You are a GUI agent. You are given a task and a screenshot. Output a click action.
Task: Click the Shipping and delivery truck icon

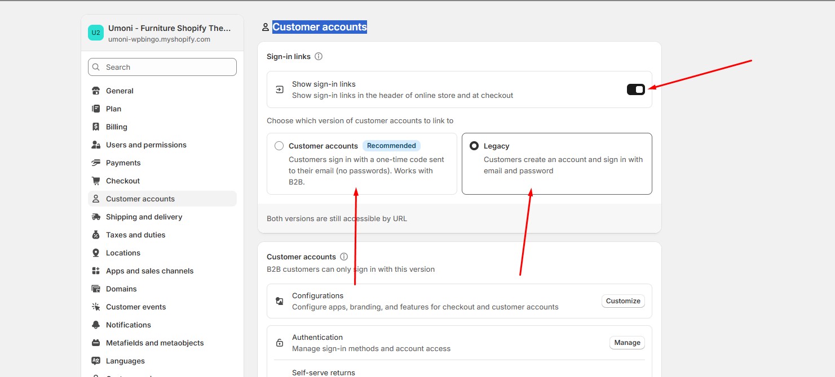pos(96,217)
